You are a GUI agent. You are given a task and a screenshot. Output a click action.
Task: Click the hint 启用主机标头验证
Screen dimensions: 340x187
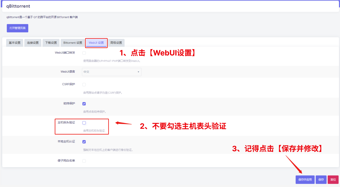pyautogui.click(x=94, y=131)
